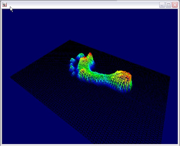Click the left corner of the grid plane

click(11, 77)
